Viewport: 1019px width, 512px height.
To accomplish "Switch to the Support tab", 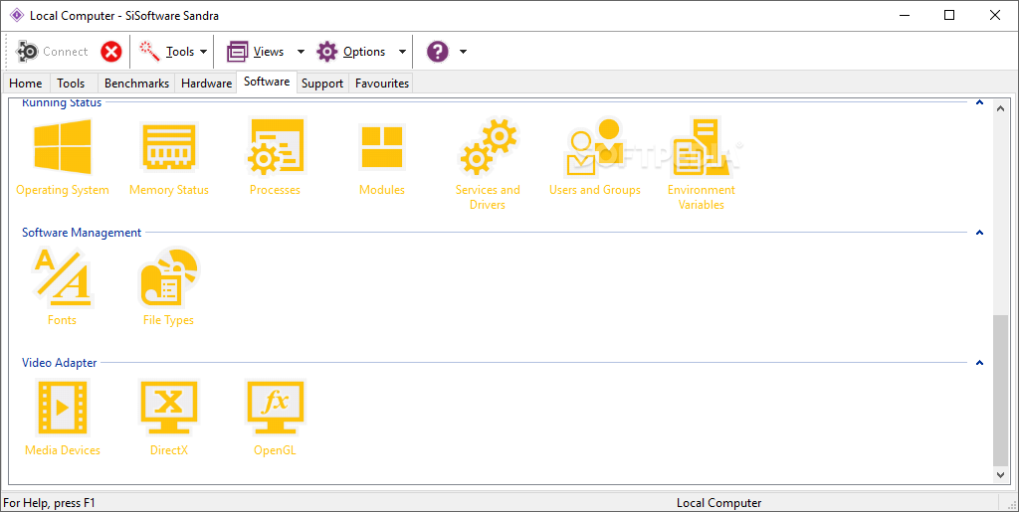I will pos(322,84).
